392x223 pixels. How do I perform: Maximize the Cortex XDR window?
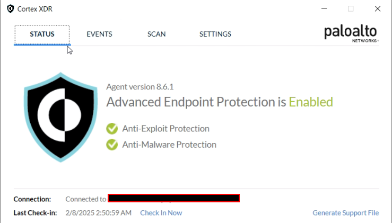351,9
